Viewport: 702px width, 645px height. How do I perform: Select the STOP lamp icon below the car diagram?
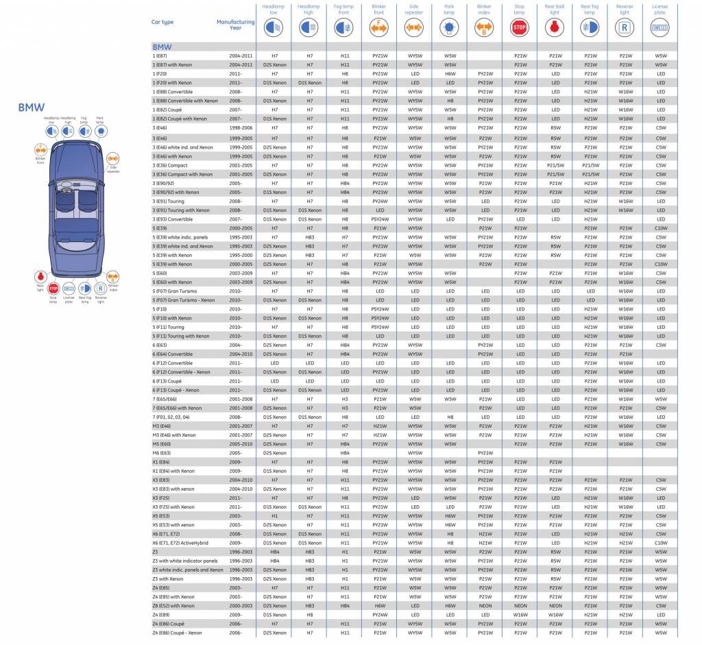(53, 289)
